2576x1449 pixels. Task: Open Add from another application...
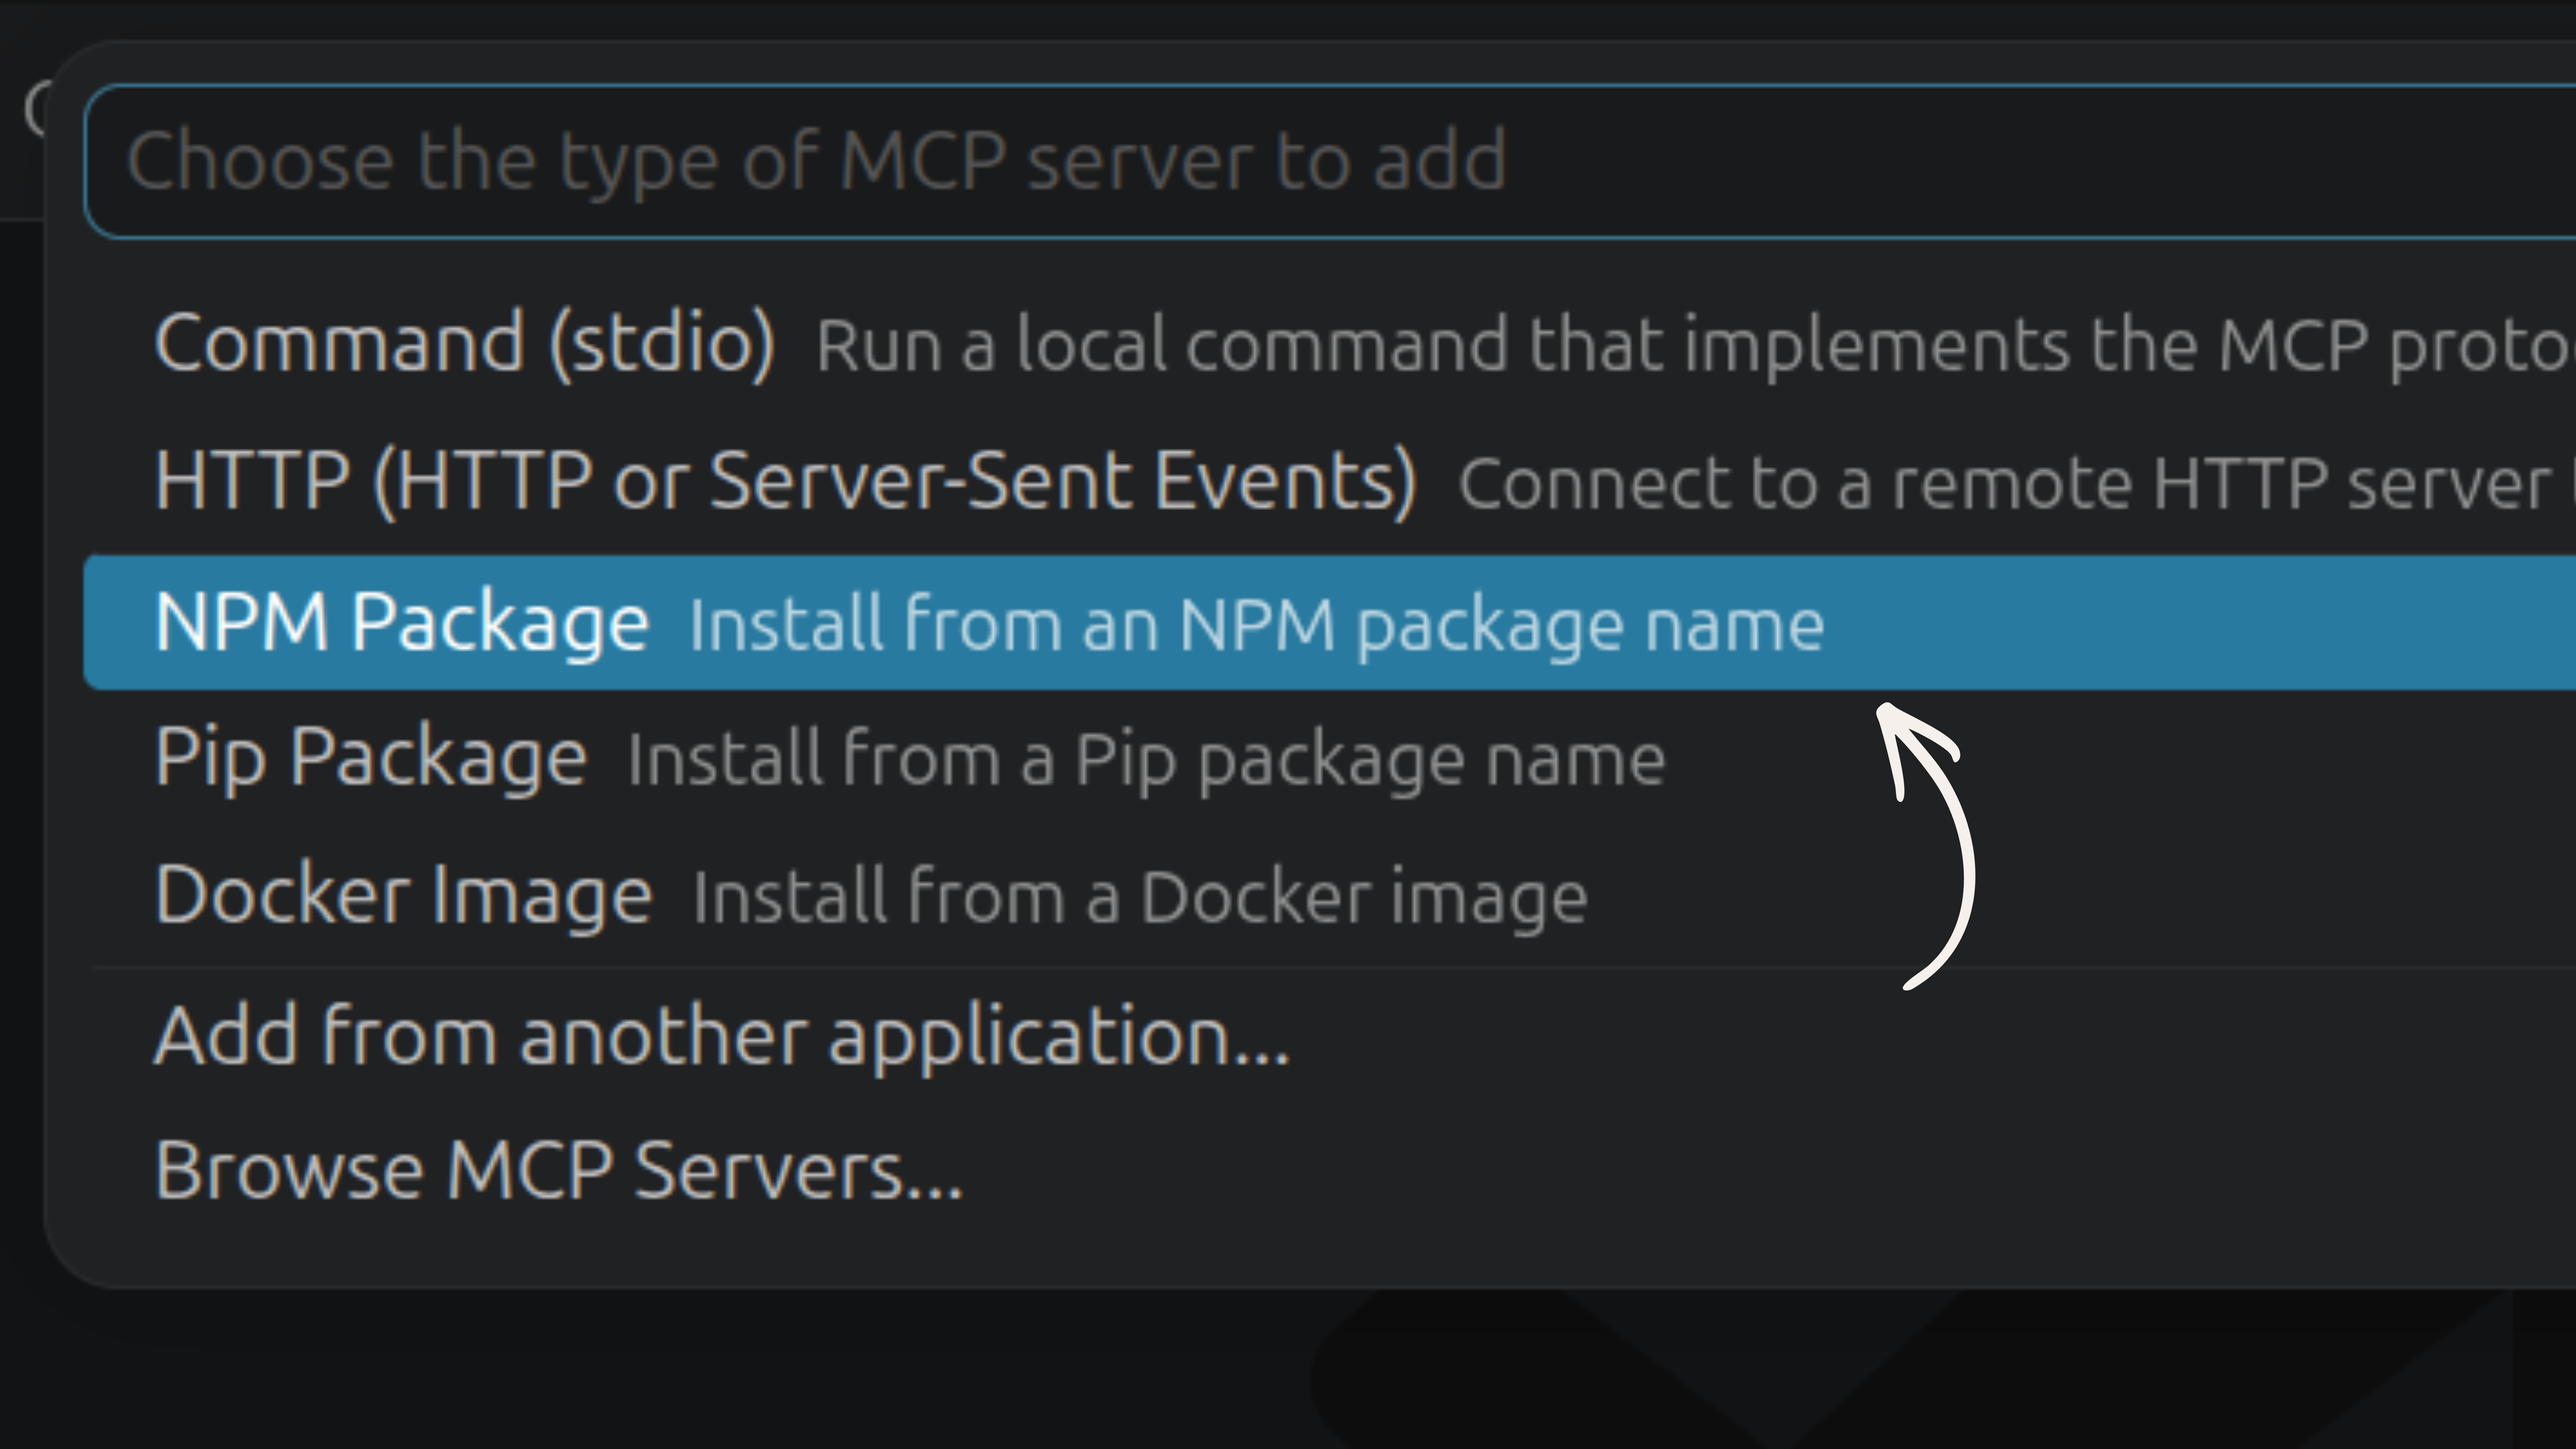1330,1036
